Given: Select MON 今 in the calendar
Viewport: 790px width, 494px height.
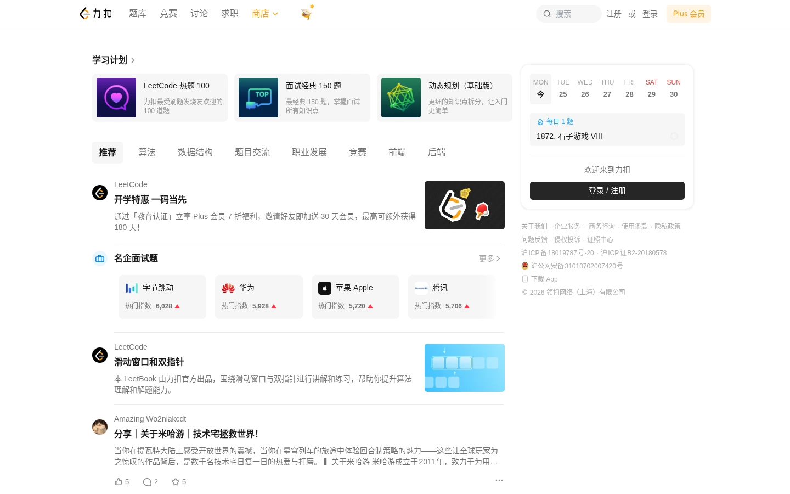Looking at the screenshot, I should [x=540, y=88].
